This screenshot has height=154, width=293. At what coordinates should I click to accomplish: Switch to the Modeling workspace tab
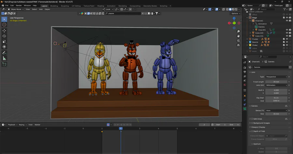click(54, 6)
